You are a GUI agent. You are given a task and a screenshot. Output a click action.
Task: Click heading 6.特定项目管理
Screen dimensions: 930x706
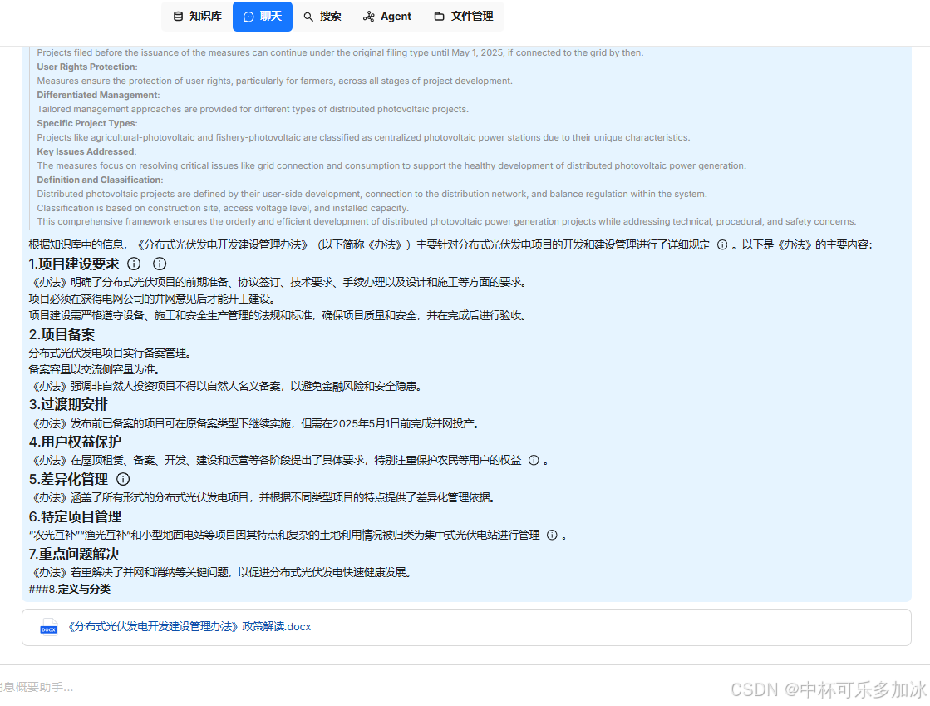(75, 517)
